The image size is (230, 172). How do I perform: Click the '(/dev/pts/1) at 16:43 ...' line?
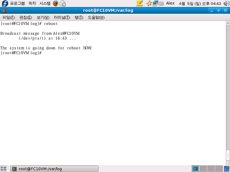point(47,39)
